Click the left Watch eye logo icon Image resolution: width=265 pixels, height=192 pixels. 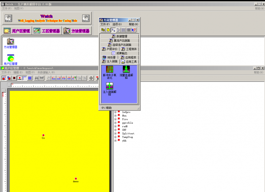coord(8,18)
